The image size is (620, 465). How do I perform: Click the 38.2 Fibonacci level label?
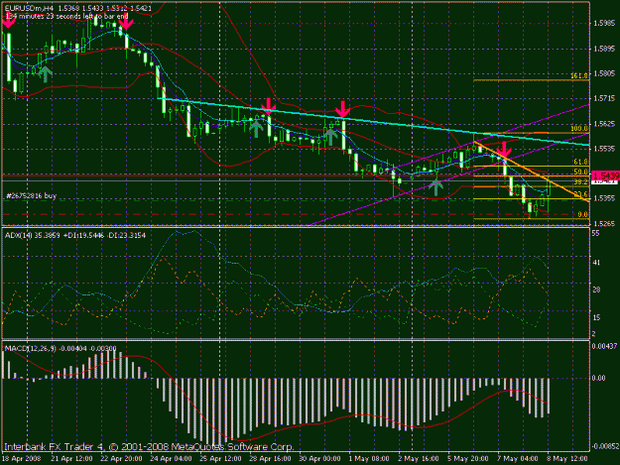580,181
